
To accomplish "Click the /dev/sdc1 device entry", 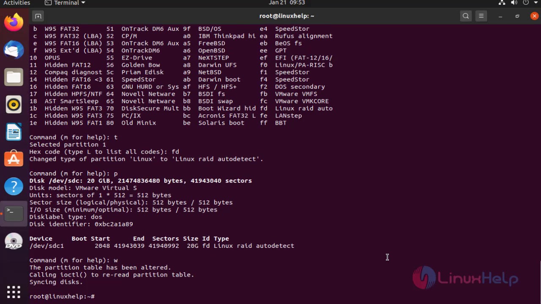I will pos(46,246).
